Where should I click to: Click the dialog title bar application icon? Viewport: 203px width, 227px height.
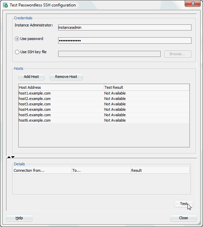click(5, 5)
